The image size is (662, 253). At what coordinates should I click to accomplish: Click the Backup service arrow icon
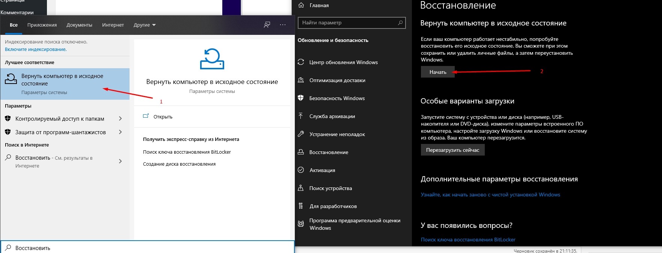tap(301, 116)
